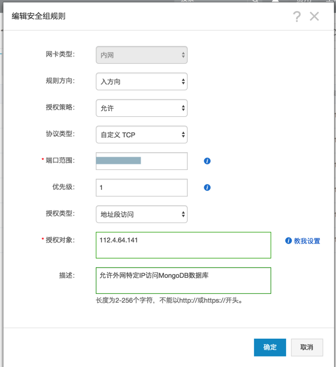This screenshot has width=336, height=367.
Task: Open the 授权类型 dropdown showing 地址段访问
Action: click(x=142, y=214)
